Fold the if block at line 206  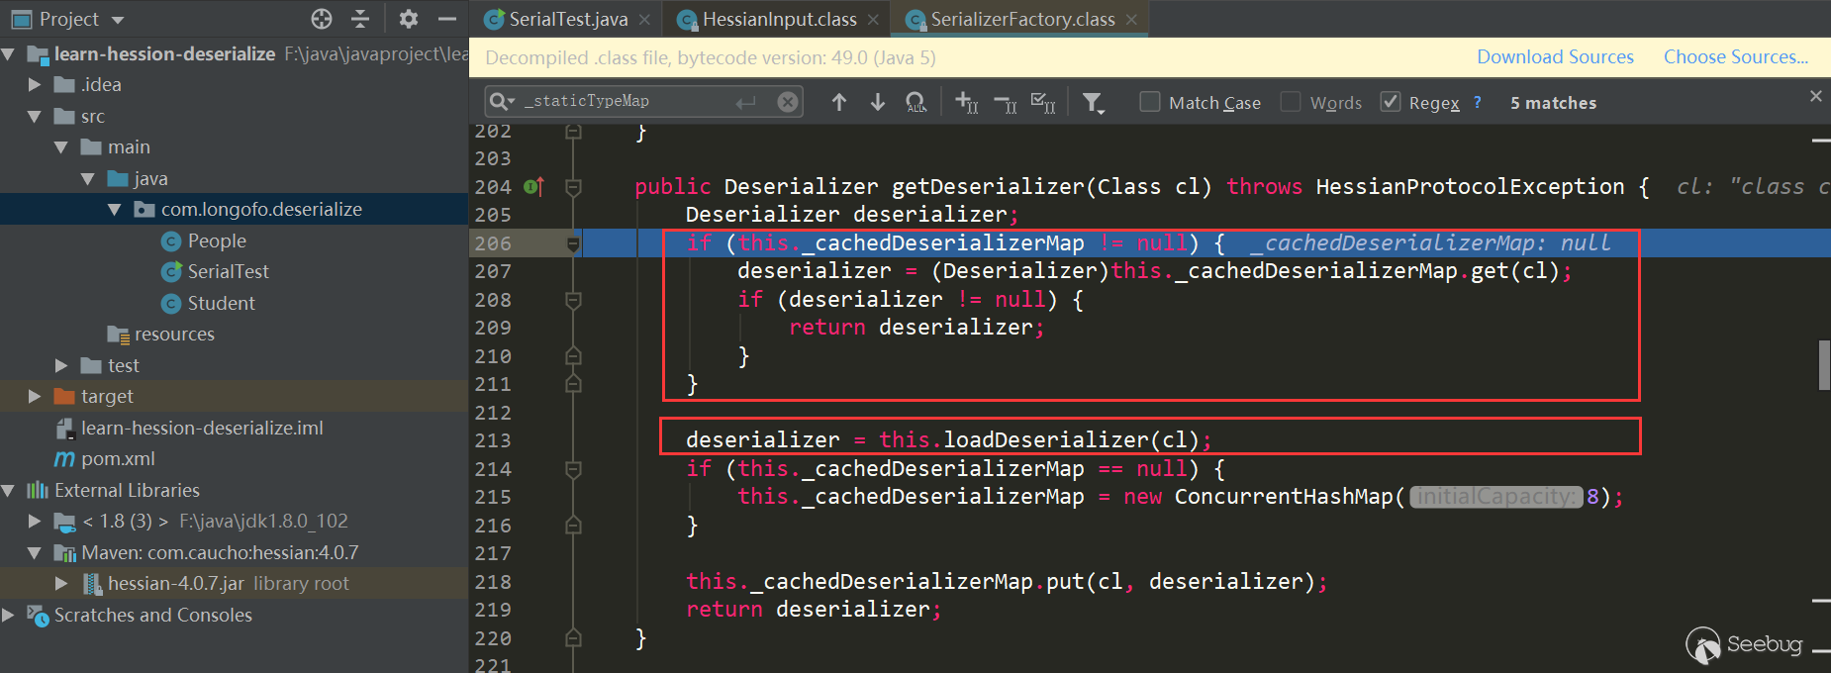(x=573, y=242)
